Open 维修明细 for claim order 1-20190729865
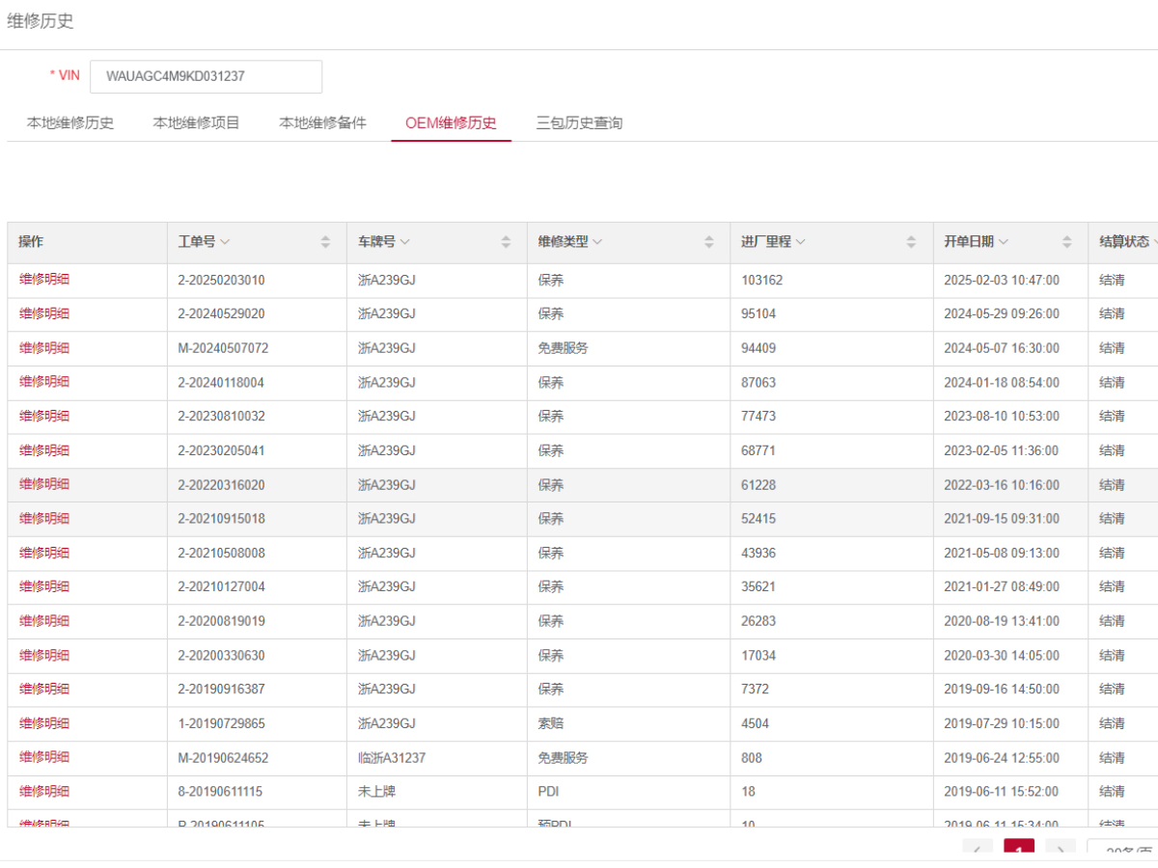1158x868 pixels. [x=44, y=723]
